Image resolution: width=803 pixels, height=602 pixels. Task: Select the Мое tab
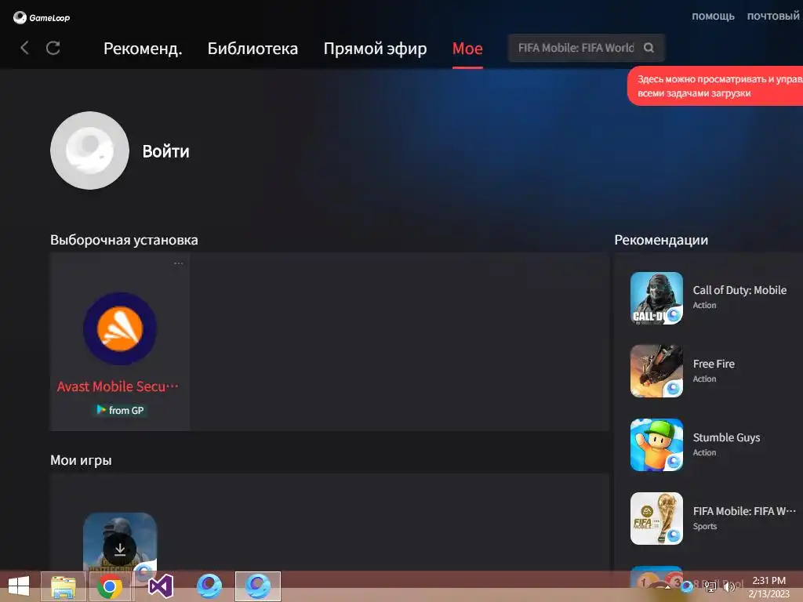[467, 49]
